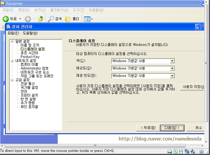Viewport: 210px width, 155px height.
Task: Open the 재생 빈도(R) refresh rate dropdown
Action: point(143,76)
